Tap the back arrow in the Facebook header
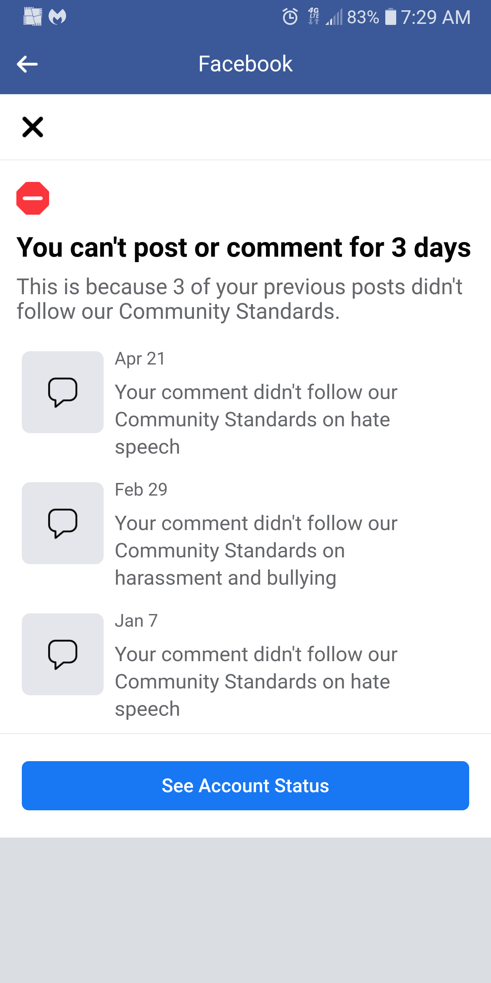 (x=28, y=63)
